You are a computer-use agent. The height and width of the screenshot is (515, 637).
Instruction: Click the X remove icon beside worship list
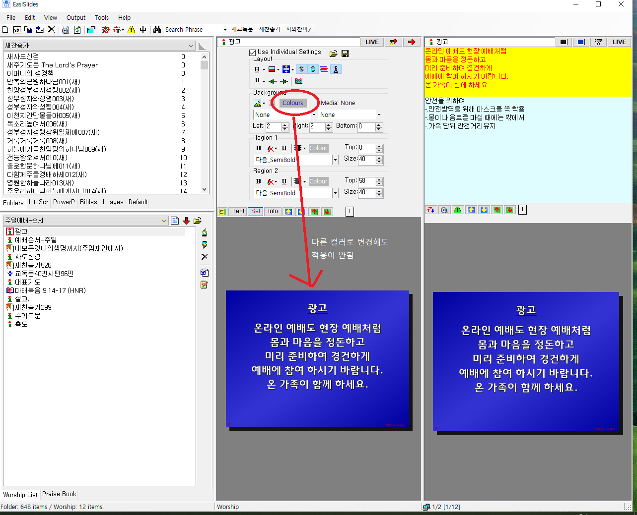pyautogui.click(x=205, y=257)
